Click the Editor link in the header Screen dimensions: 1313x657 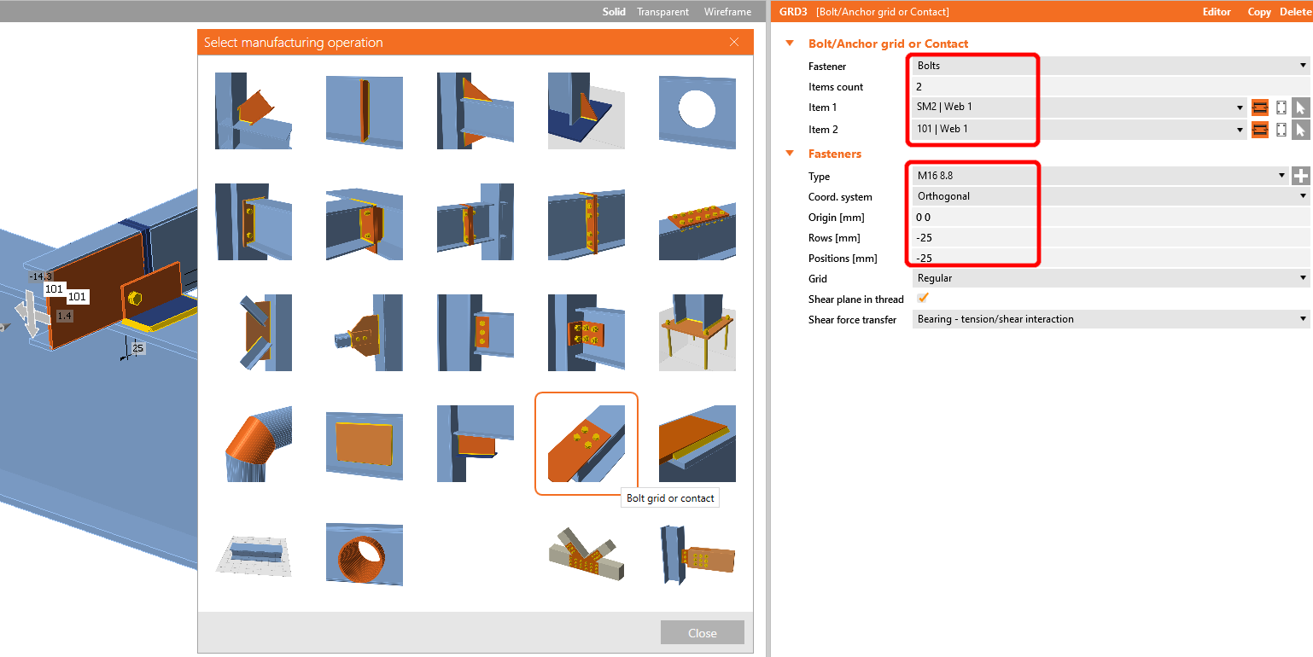pos(1217,12)
